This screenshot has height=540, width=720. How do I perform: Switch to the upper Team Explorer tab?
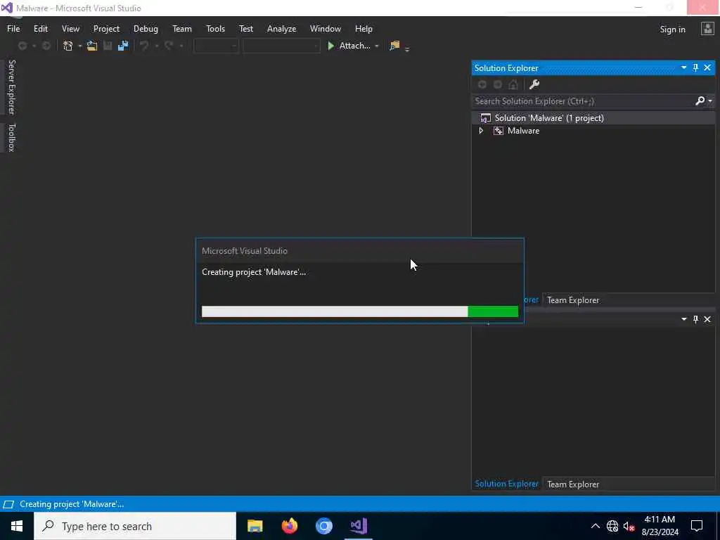tap(572, 300)
